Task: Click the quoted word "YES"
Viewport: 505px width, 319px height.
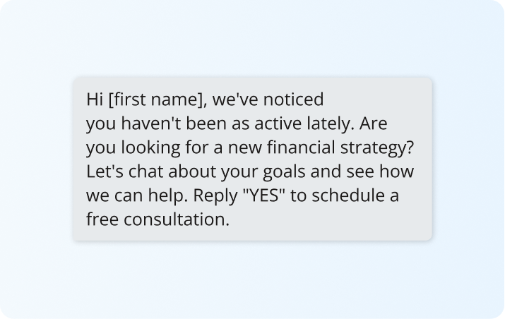Action: [263, 195]
